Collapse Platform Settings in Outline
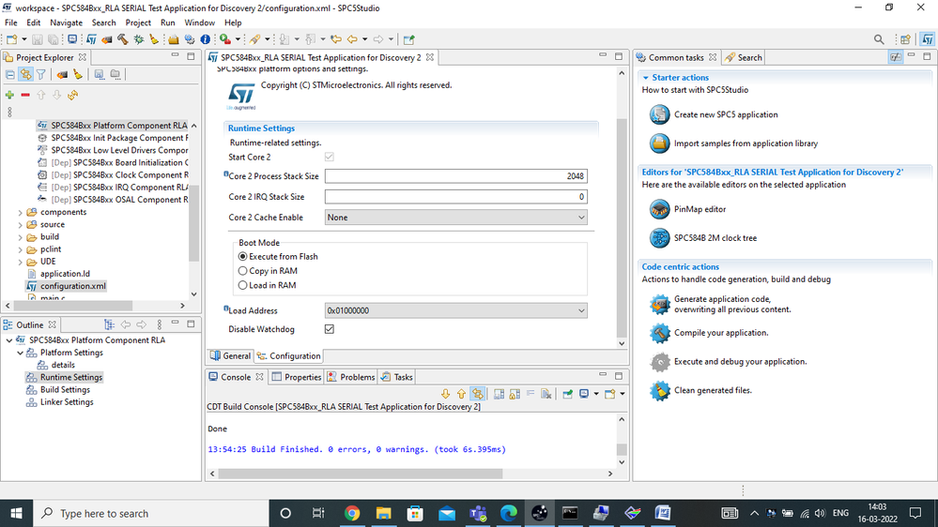This screenshot has height=527, width=938. click(x=21, y=353)
